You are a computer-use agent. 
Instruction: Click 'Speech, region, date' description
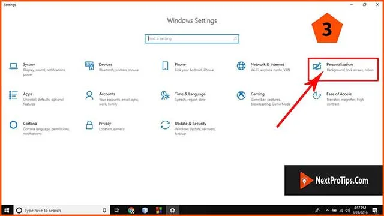click(x=190, y=100)
